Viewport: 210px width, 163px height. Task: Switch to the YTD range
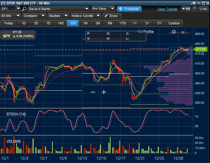(x=122, y=23)
